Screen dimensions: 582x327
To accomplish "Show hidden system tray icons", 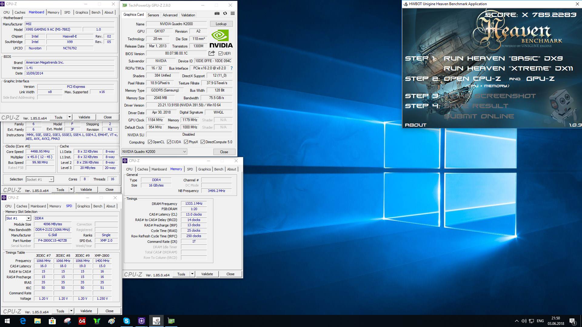I will coord(517,321).
